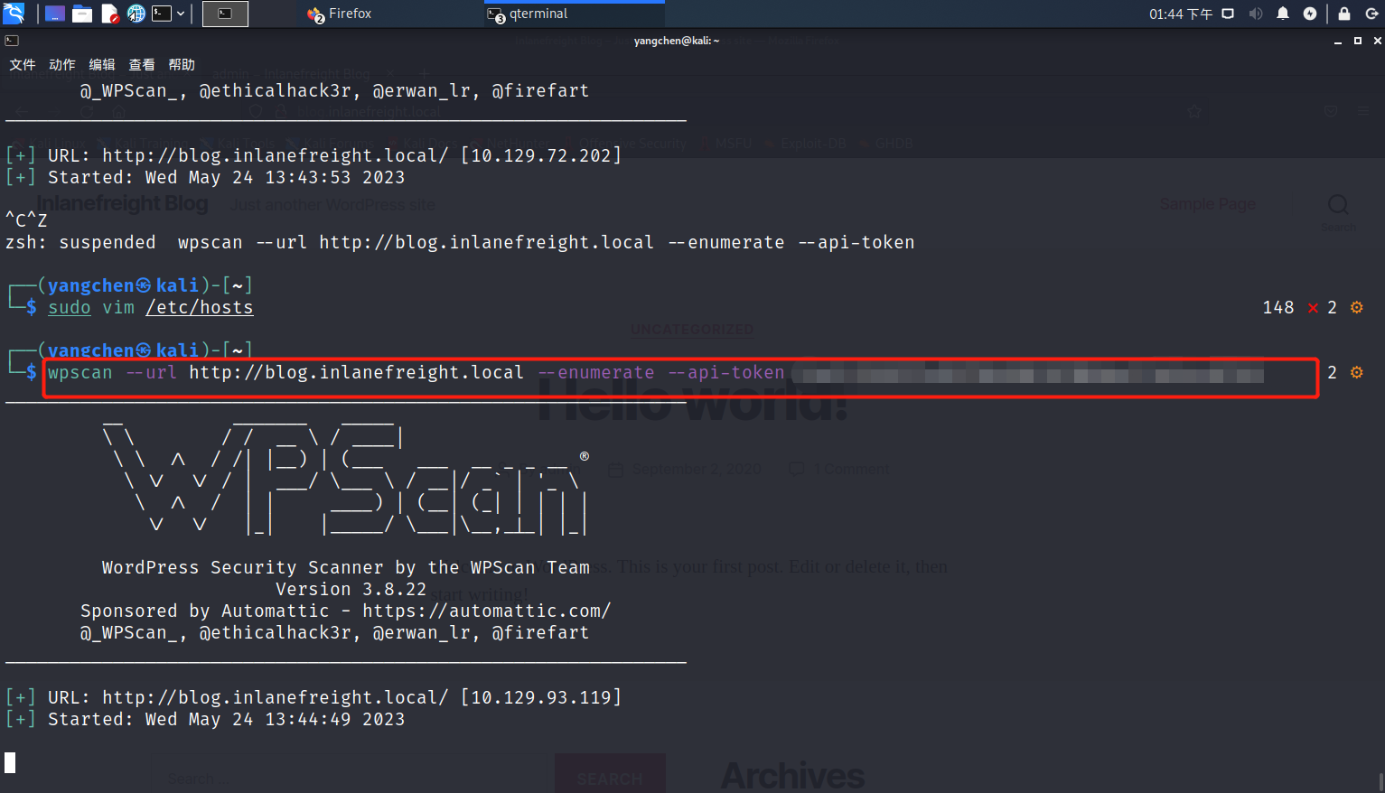Click the terminal block cursor

[x=10, y=762]
